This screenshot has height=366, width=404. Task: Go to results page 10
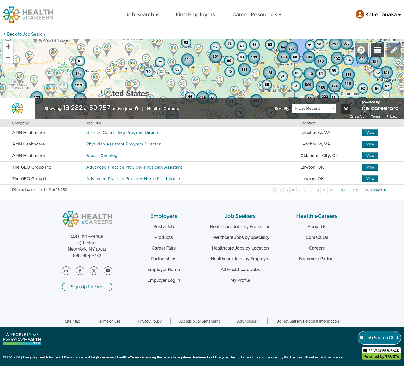point(330,190)
